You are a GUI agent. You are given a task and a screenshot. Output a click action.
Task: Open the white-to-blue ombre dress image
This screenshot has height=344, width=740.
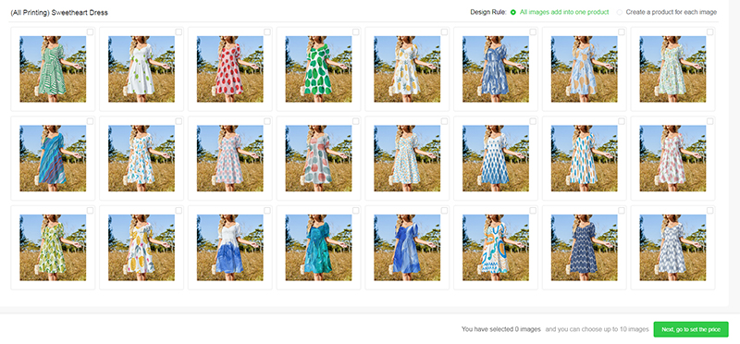pyautogui.click(x=229, y=248)
